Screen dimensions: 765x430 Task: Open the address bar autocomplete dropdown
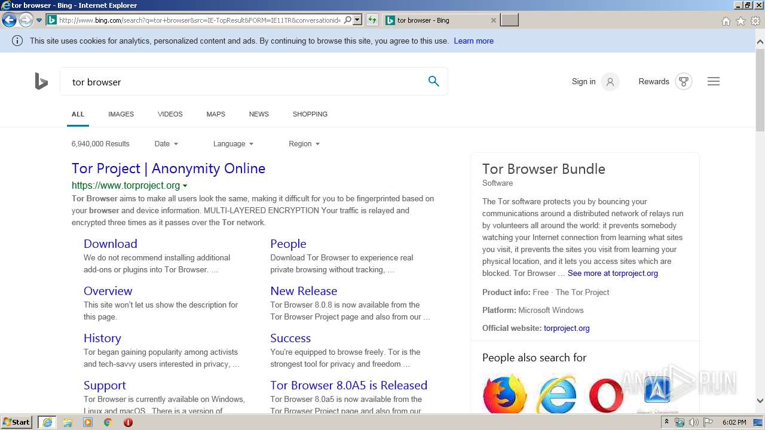(357, 20)
